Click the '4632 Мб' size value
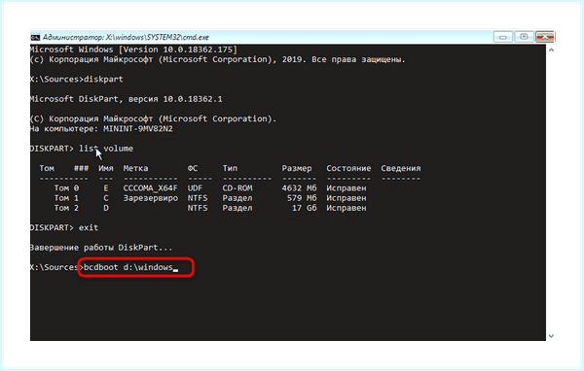The image size is (584, 371). (x=299, y=188)
